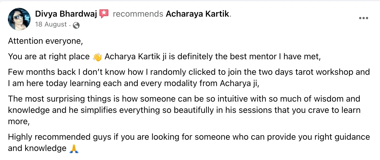The image size is (380, 160).
Task: Click the folded hands emoji
Action: point(74,148)
